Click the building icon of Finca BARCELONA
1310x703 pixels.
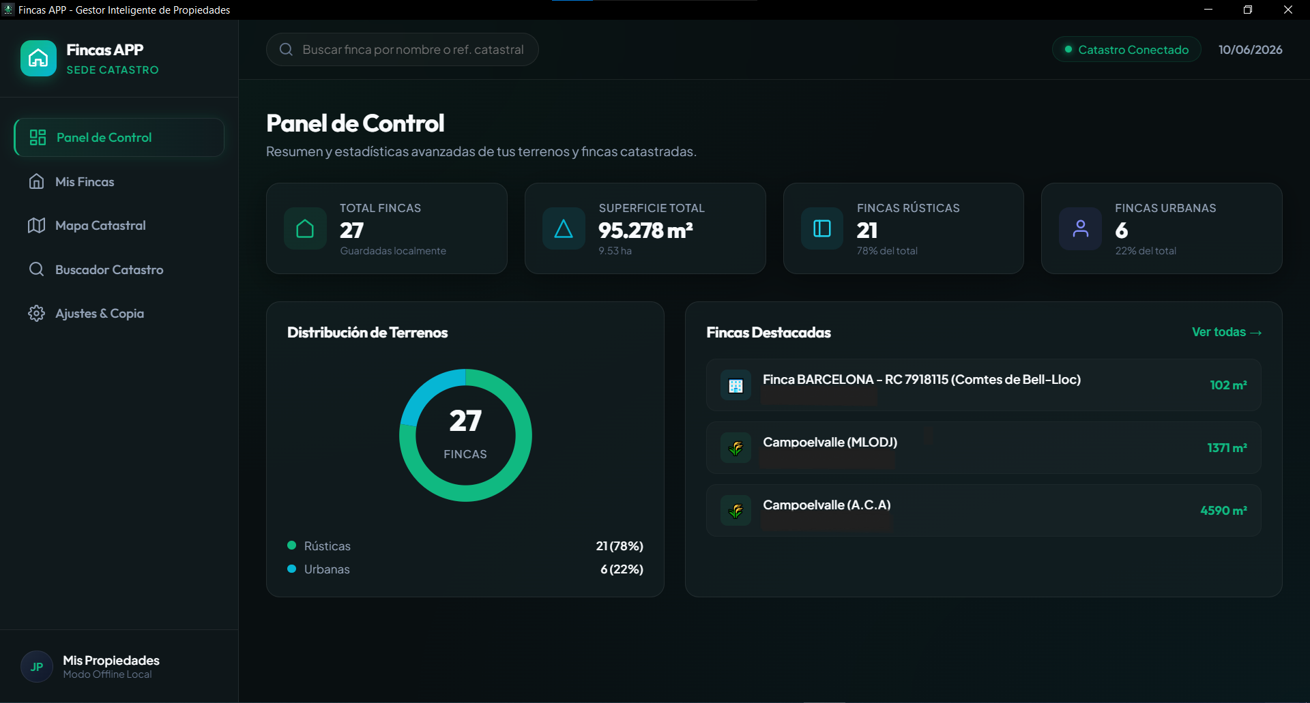coord(736,386)
